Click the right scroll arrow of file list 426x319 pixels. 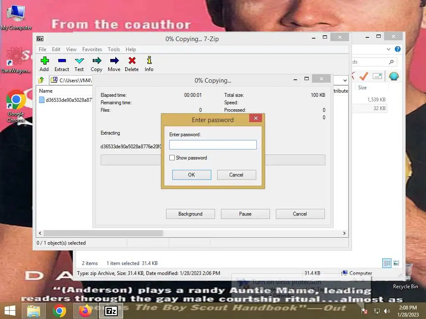344,233
